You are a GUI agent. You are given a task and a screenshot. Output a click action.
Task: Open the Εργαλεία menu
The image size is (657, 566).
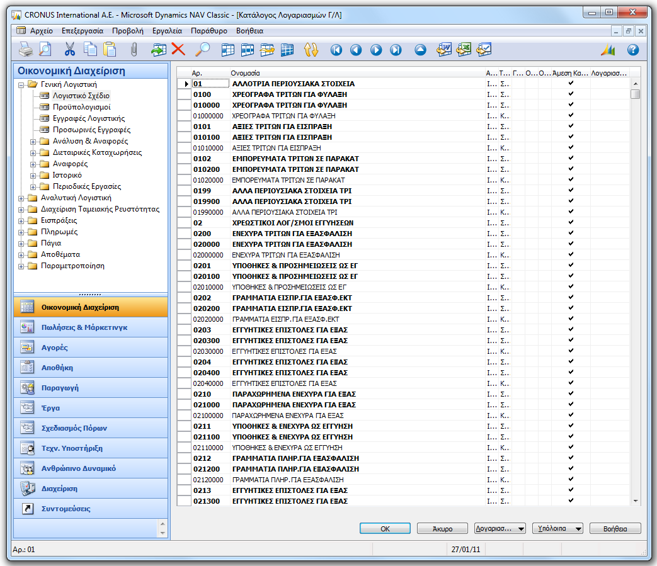(167, 31)
